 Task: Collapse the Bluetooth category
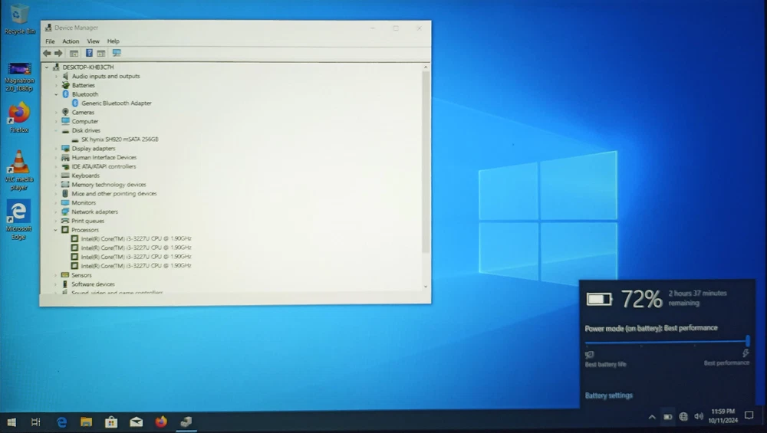[x=56, y=94]
